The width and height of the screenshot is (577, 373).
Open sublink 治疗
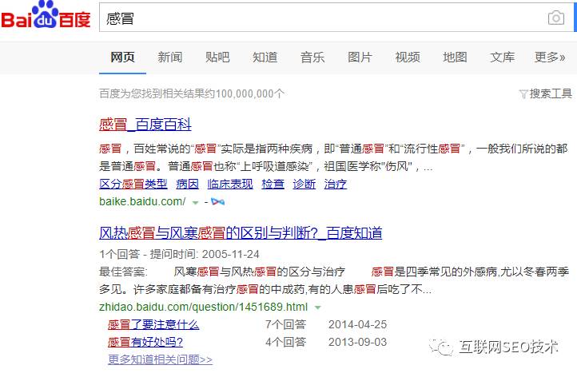[x=335, y=184]
